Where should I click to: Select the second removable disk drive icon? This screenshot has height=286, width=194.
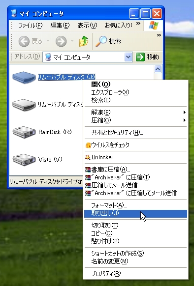[24, 105]
